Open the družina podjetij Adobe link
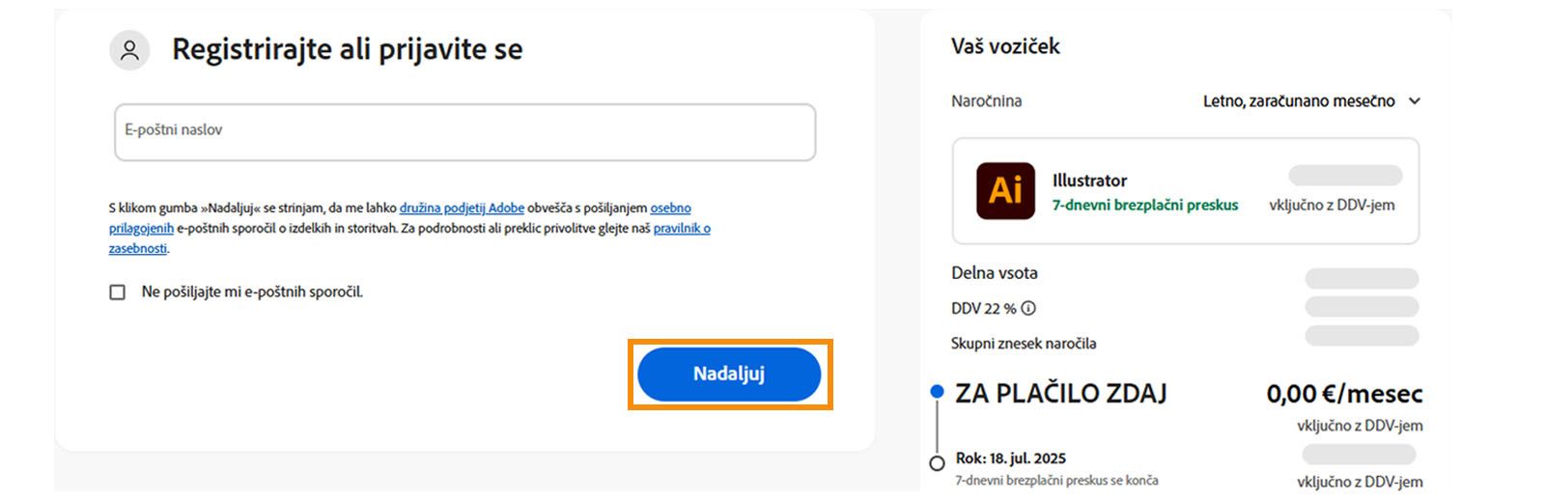This screenshot has height=500, width=1545. [x=462, y=208]
